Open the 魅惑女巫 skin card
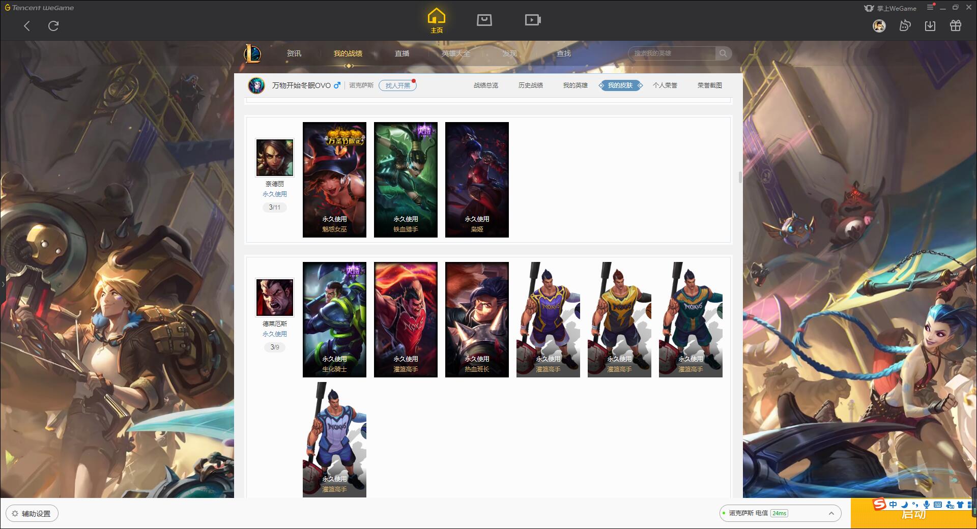Image resolution: width=977 pixels, height=529 pixels. [x=334, y=180]
